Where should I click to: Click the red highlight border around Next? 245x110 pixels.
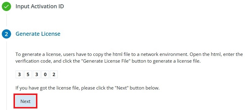click(25, 94)
